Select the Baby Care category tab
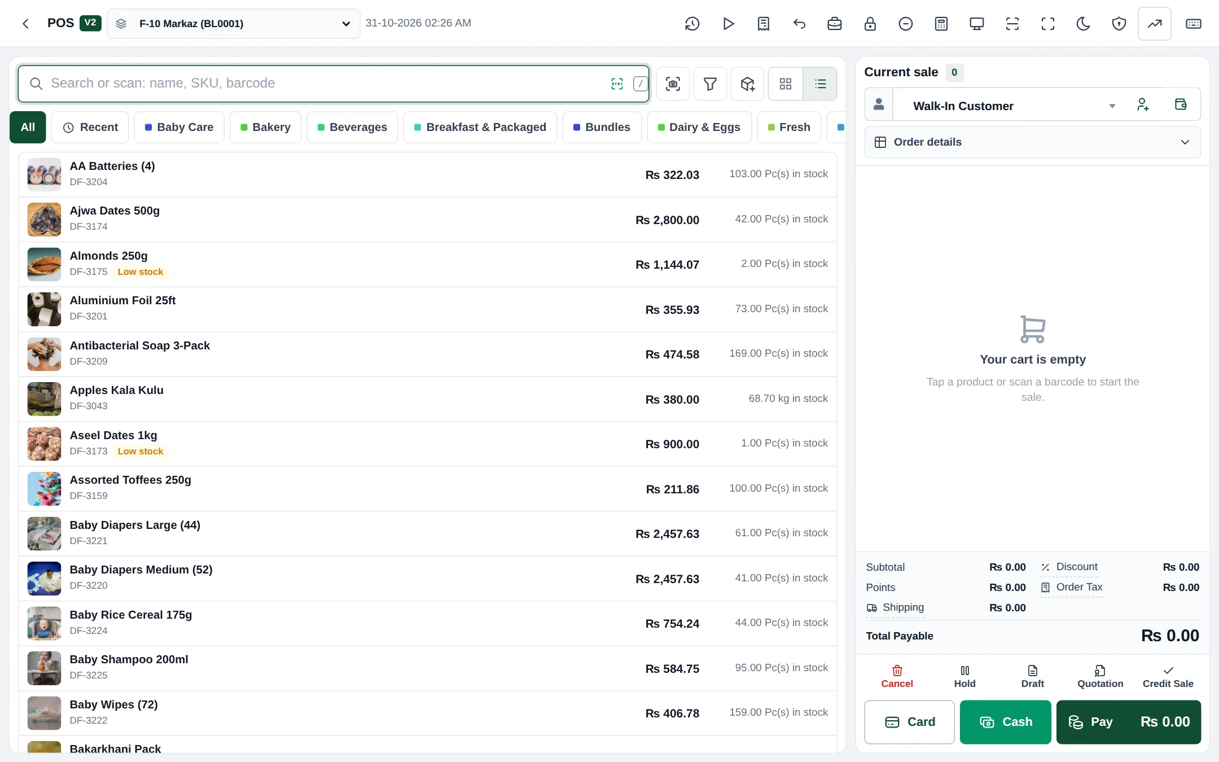 (x=179, y=128)
